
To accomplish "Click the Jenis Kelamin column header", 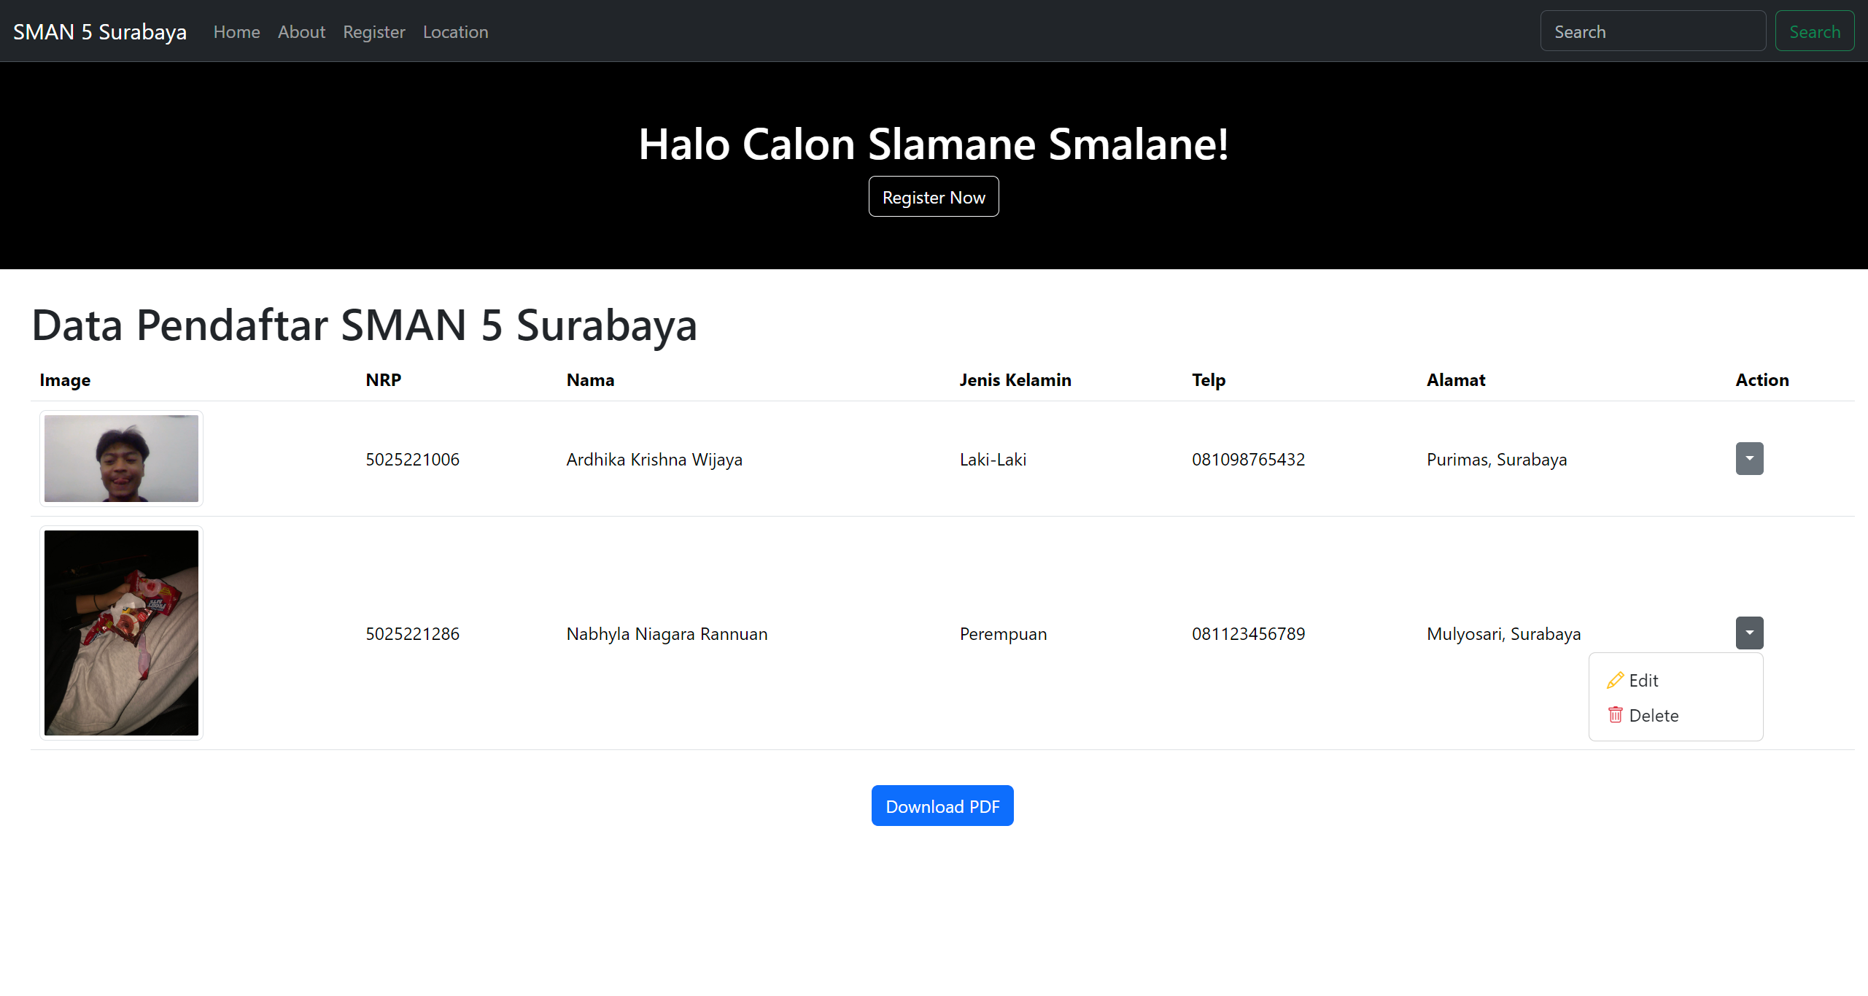I will (x=1015, y=379).
